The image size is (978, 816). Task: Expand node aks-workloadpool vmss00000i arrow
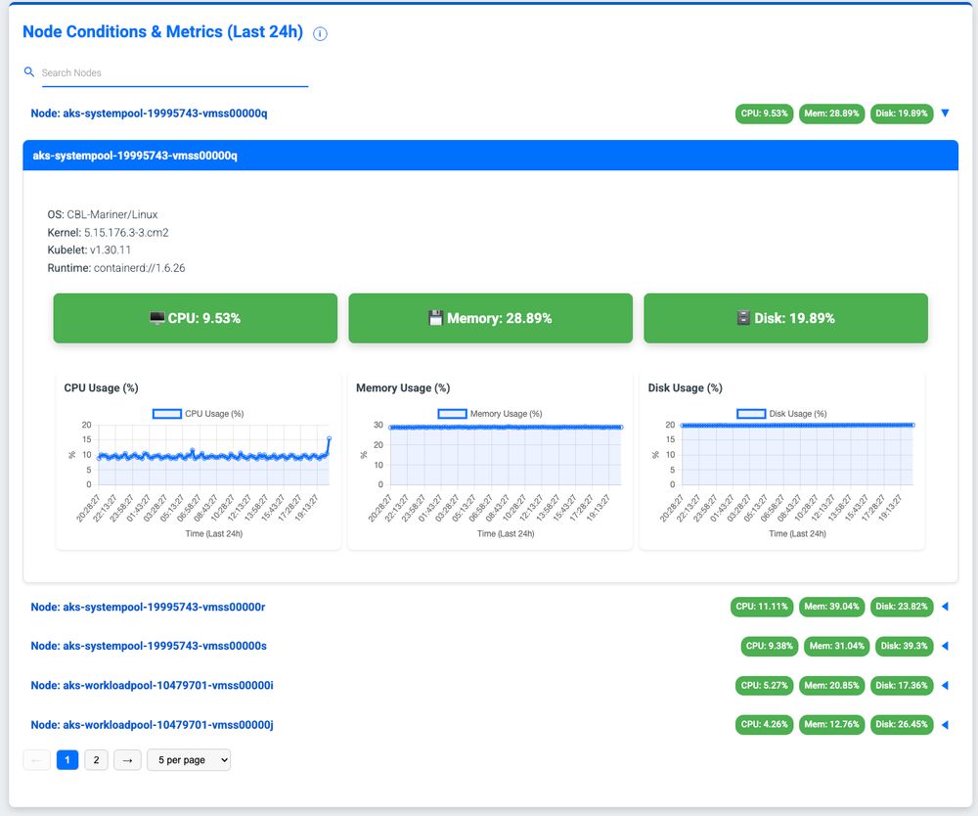(x=945, y=685)
